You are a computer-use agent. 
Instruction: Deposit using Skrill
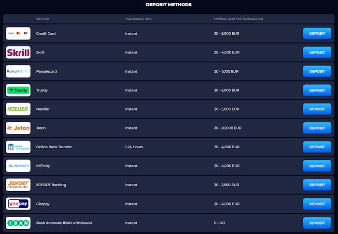[x=317, y=52]
